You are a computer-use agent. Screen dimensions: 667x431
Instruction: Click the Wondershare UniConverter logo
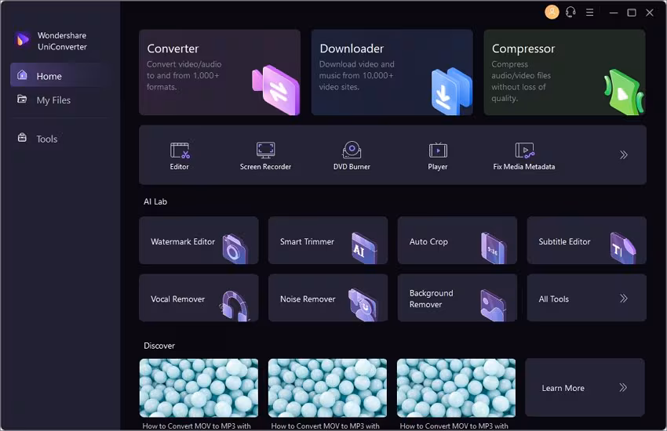pos(22,40)
